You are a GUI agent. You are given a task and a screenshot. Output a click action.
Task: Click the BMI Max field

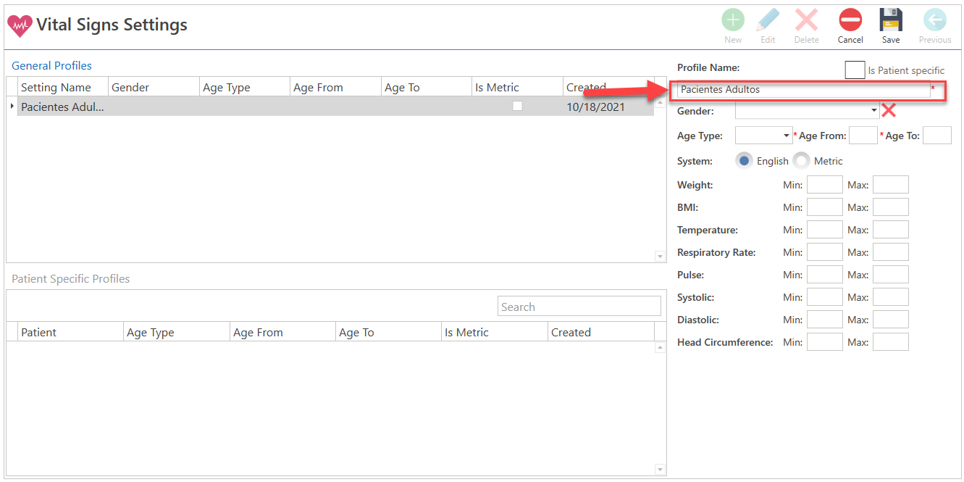890,207
